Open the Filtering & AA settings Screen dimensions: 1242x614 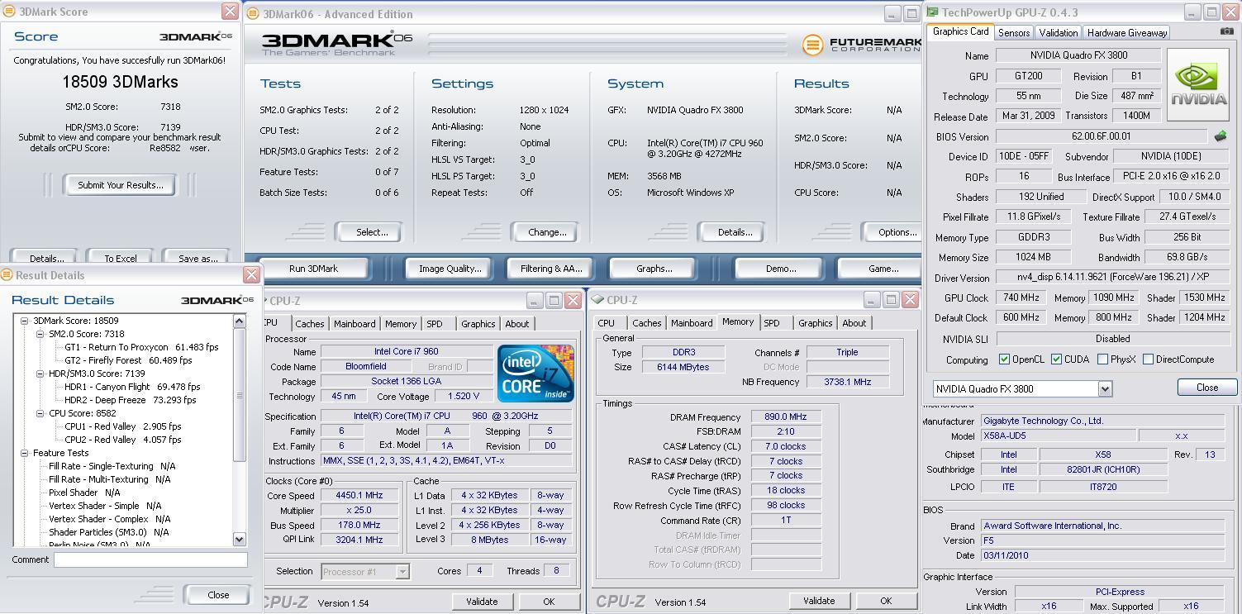[x=551, y=269]
